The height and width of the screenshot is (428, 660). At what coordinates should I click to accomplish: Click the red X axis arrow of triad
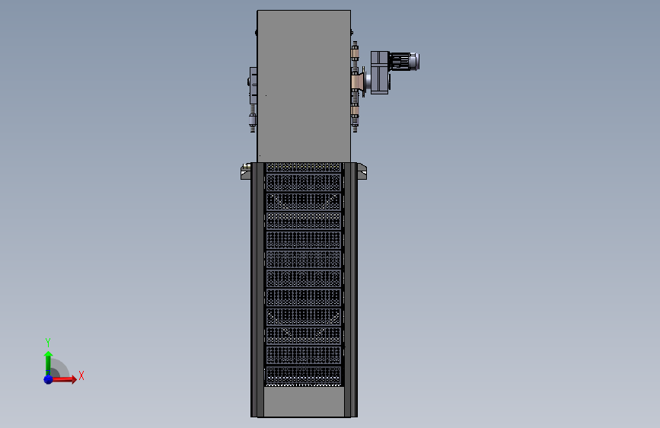pos(63,379)
